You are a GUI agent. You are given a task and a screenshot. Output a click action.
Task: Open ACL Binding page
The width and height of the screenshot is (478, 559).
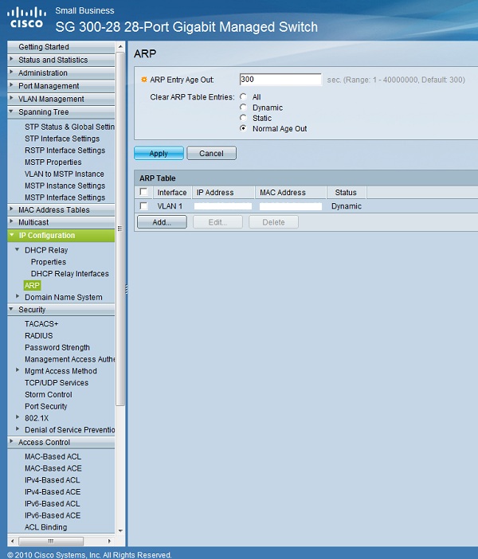(45, 527)
